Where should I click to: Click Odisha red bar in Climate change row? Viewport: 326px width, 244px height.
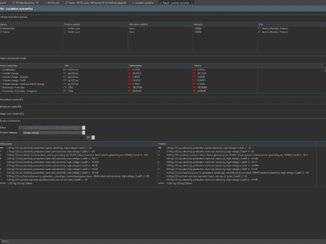[x=194, y=73]
